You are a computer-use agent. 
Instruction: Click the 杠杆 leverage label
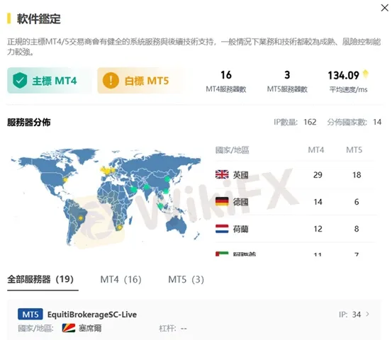click(x=167, y=328)
